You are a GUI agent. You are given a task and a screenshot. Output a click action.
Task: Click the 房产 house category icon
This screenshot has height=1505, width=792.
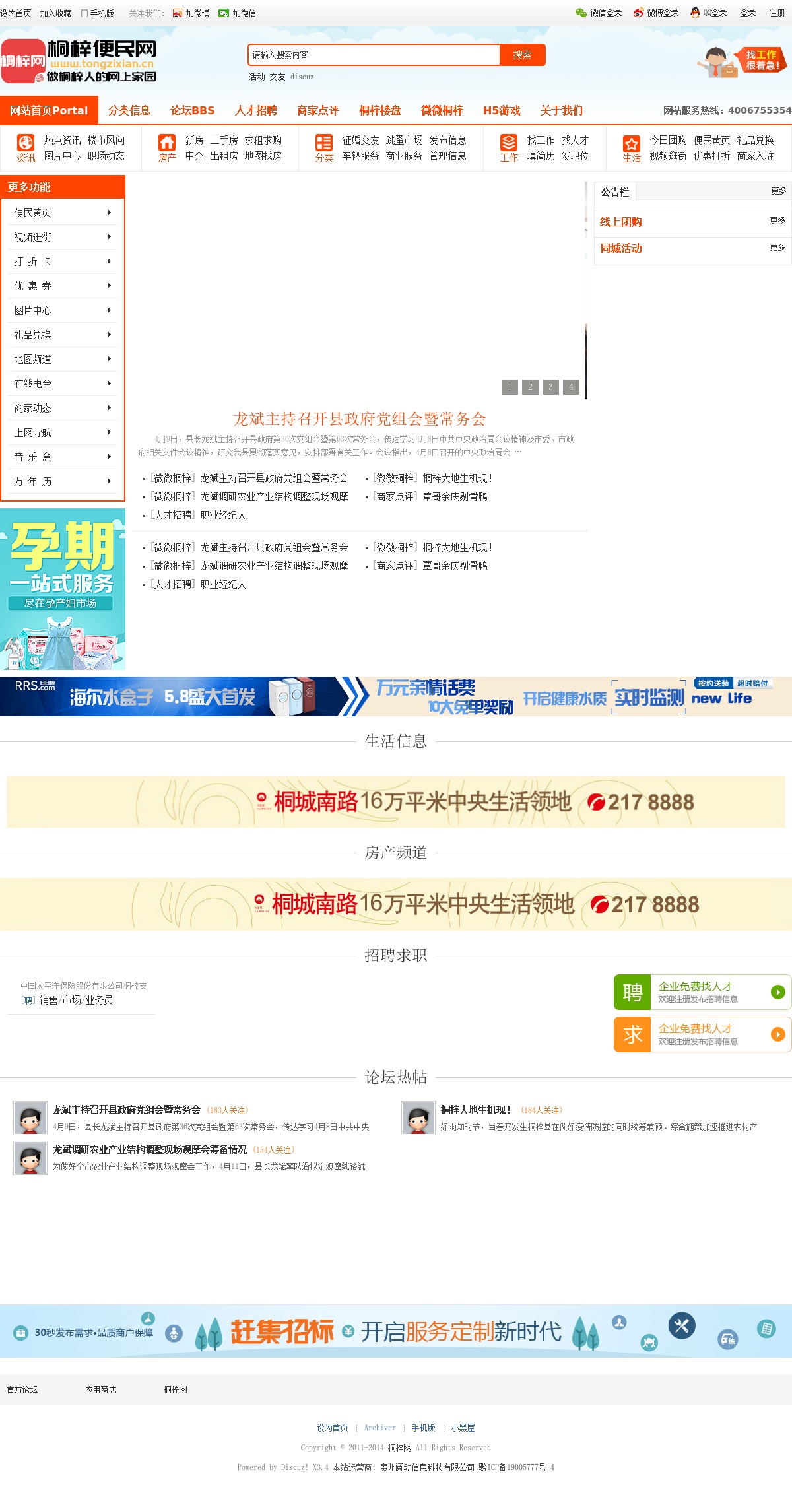pyautogui.click(x=167, y=143)
